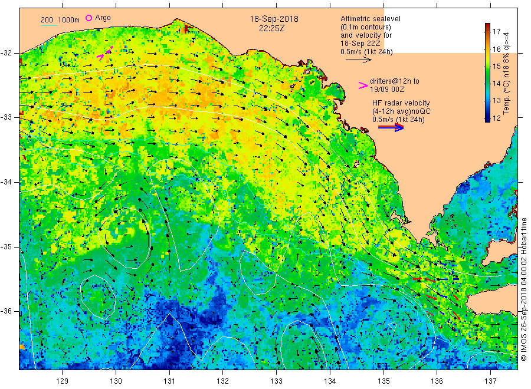Click the magenta drifter track near 130°E

click(x=105, y=54)
